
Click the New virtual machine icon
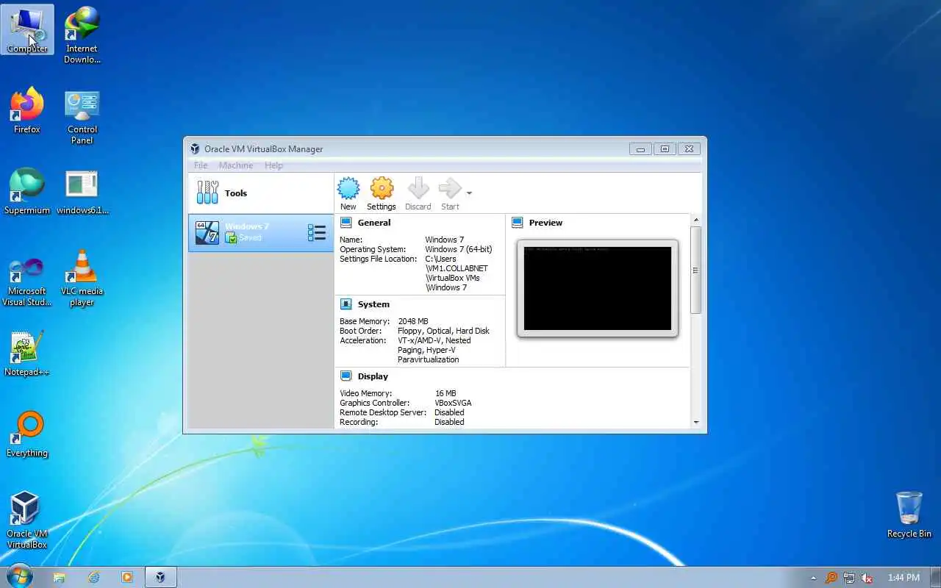click(x=348, y=189)
